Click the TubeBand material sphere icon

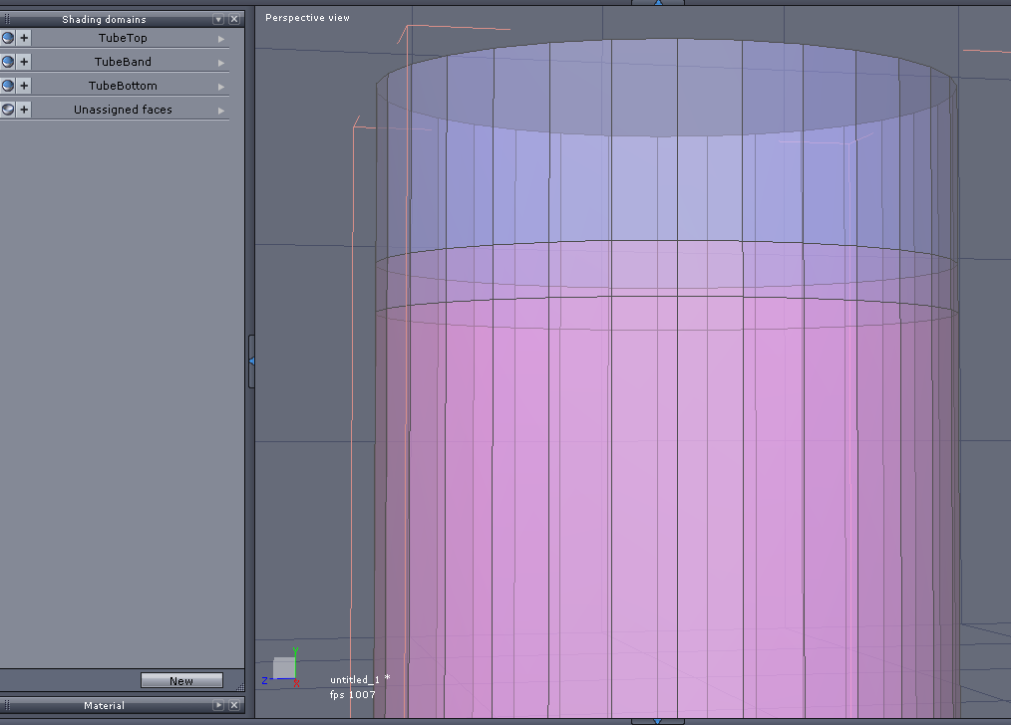(x=8, y=62)
